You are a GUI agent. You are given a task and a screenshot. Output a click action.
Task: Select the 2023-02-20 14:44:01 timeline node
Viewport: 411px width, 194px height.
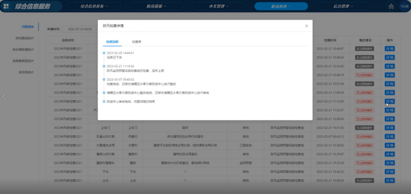click(104, 53)
